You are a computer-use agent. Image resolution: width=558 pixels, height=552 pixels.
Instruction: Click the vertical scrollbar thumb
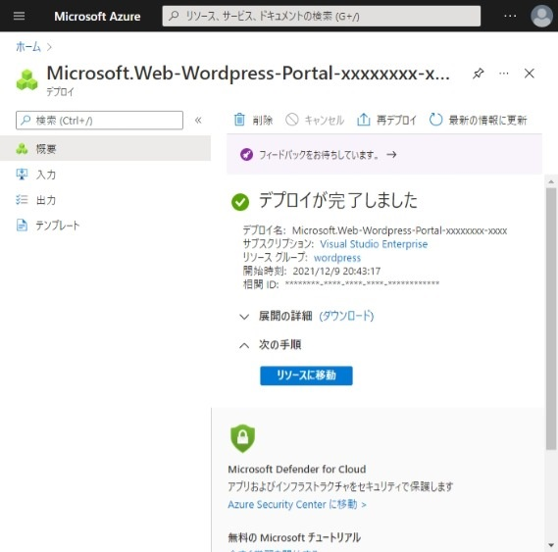(551, 319)
